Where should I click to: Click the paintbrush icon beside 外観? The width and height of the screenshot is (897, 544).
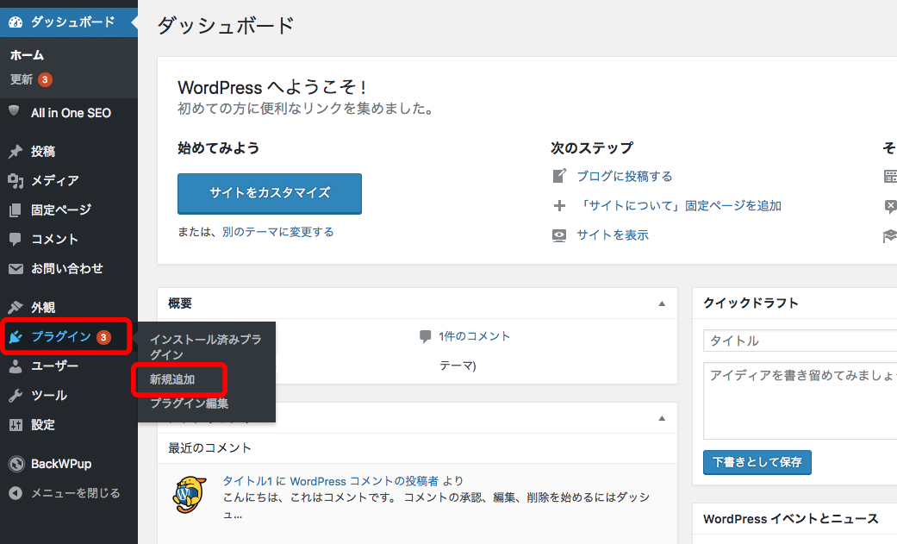(15, 308)
